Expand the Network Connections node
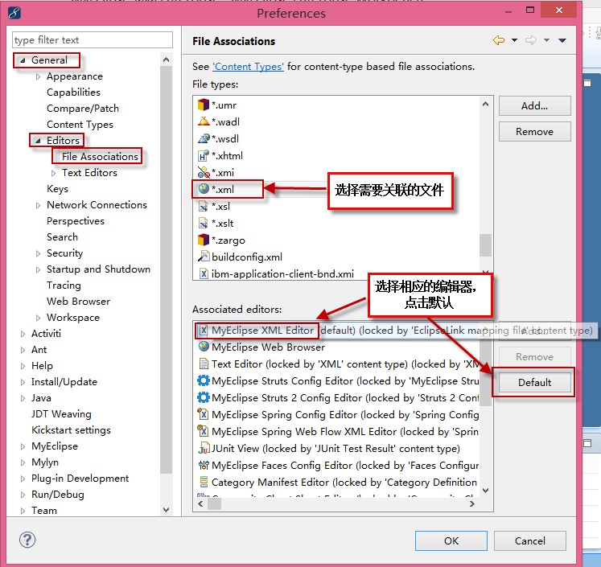Image resolution: width=601 pixels, height=567 pixels. point(38,205)
